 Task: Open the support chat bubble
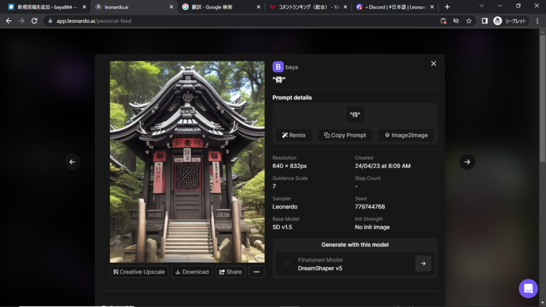pyautogui.click(x=528, y=288)
